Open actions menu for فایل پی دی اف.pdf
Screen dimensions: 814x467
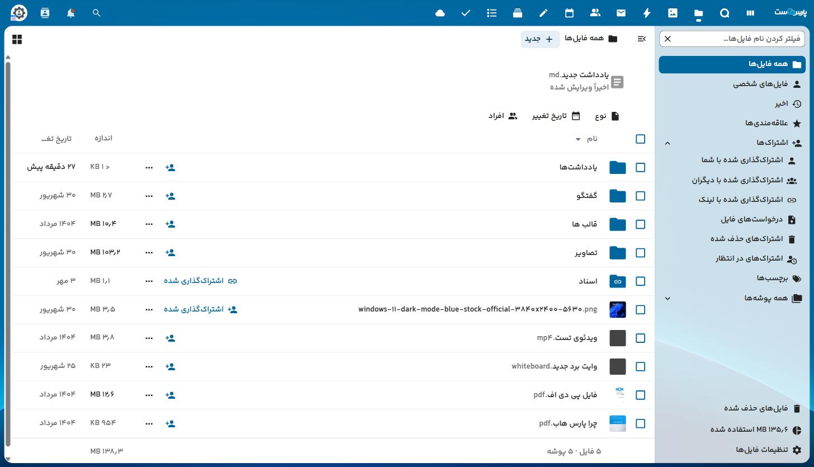tap(149, 395)
